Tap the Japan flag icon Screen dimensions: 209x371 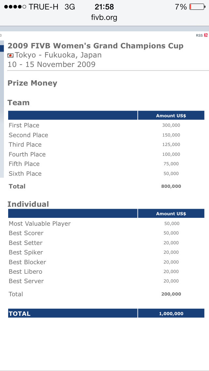click(x=10, y=55)
